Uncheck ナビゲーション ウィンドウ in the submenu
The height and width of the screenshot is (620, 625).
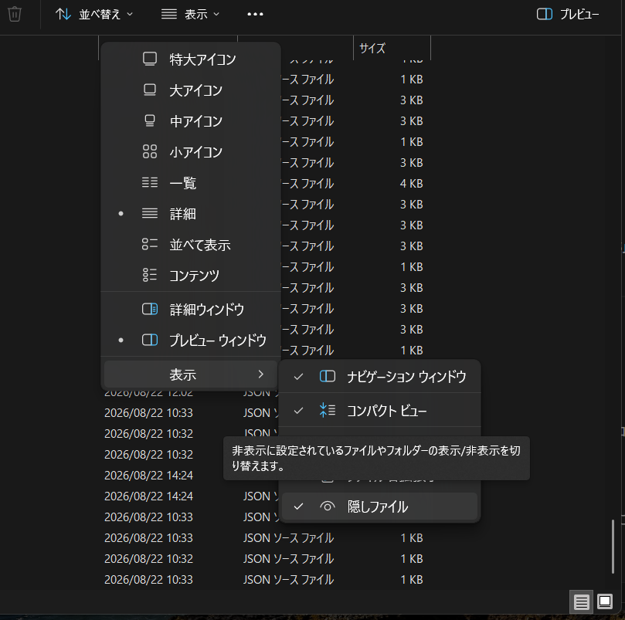point(379,377)
